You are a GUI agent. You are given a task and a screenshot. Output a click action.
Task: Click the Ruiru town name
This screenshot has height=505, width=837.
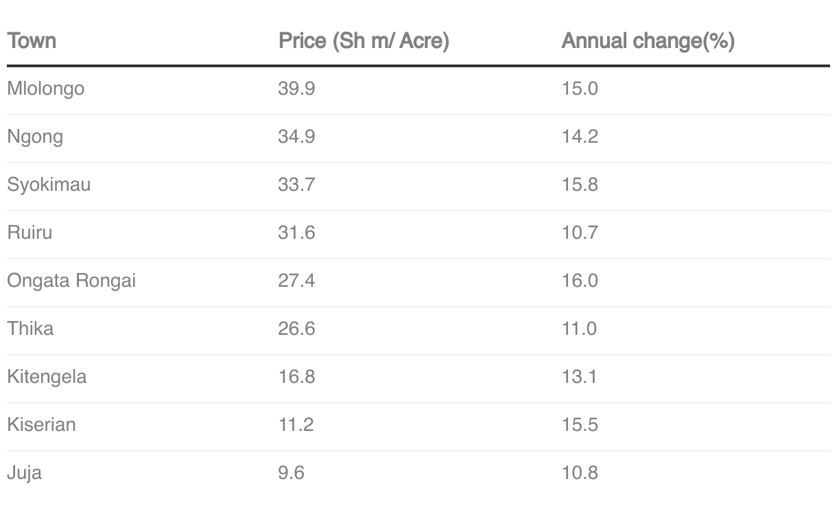[30, 233]
